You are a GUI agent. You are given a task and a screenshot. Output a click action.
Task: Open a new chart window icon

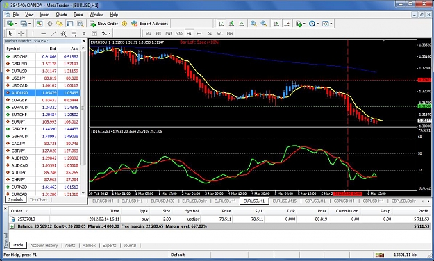(10, 24)
